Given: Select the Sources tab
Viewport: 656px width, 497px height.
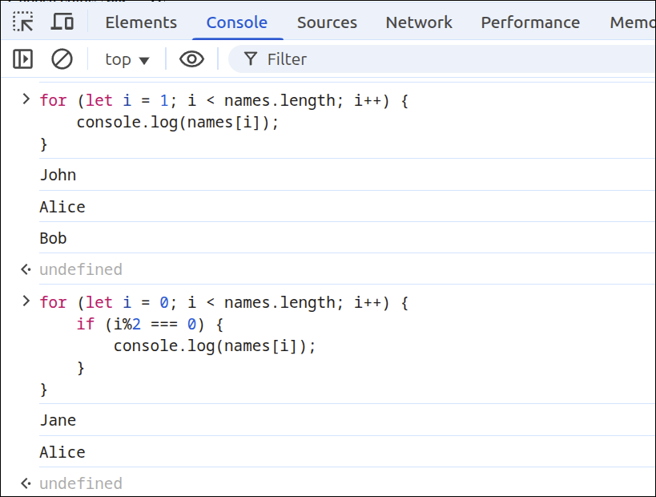Looking at the screenshot, I should [327, 22].
